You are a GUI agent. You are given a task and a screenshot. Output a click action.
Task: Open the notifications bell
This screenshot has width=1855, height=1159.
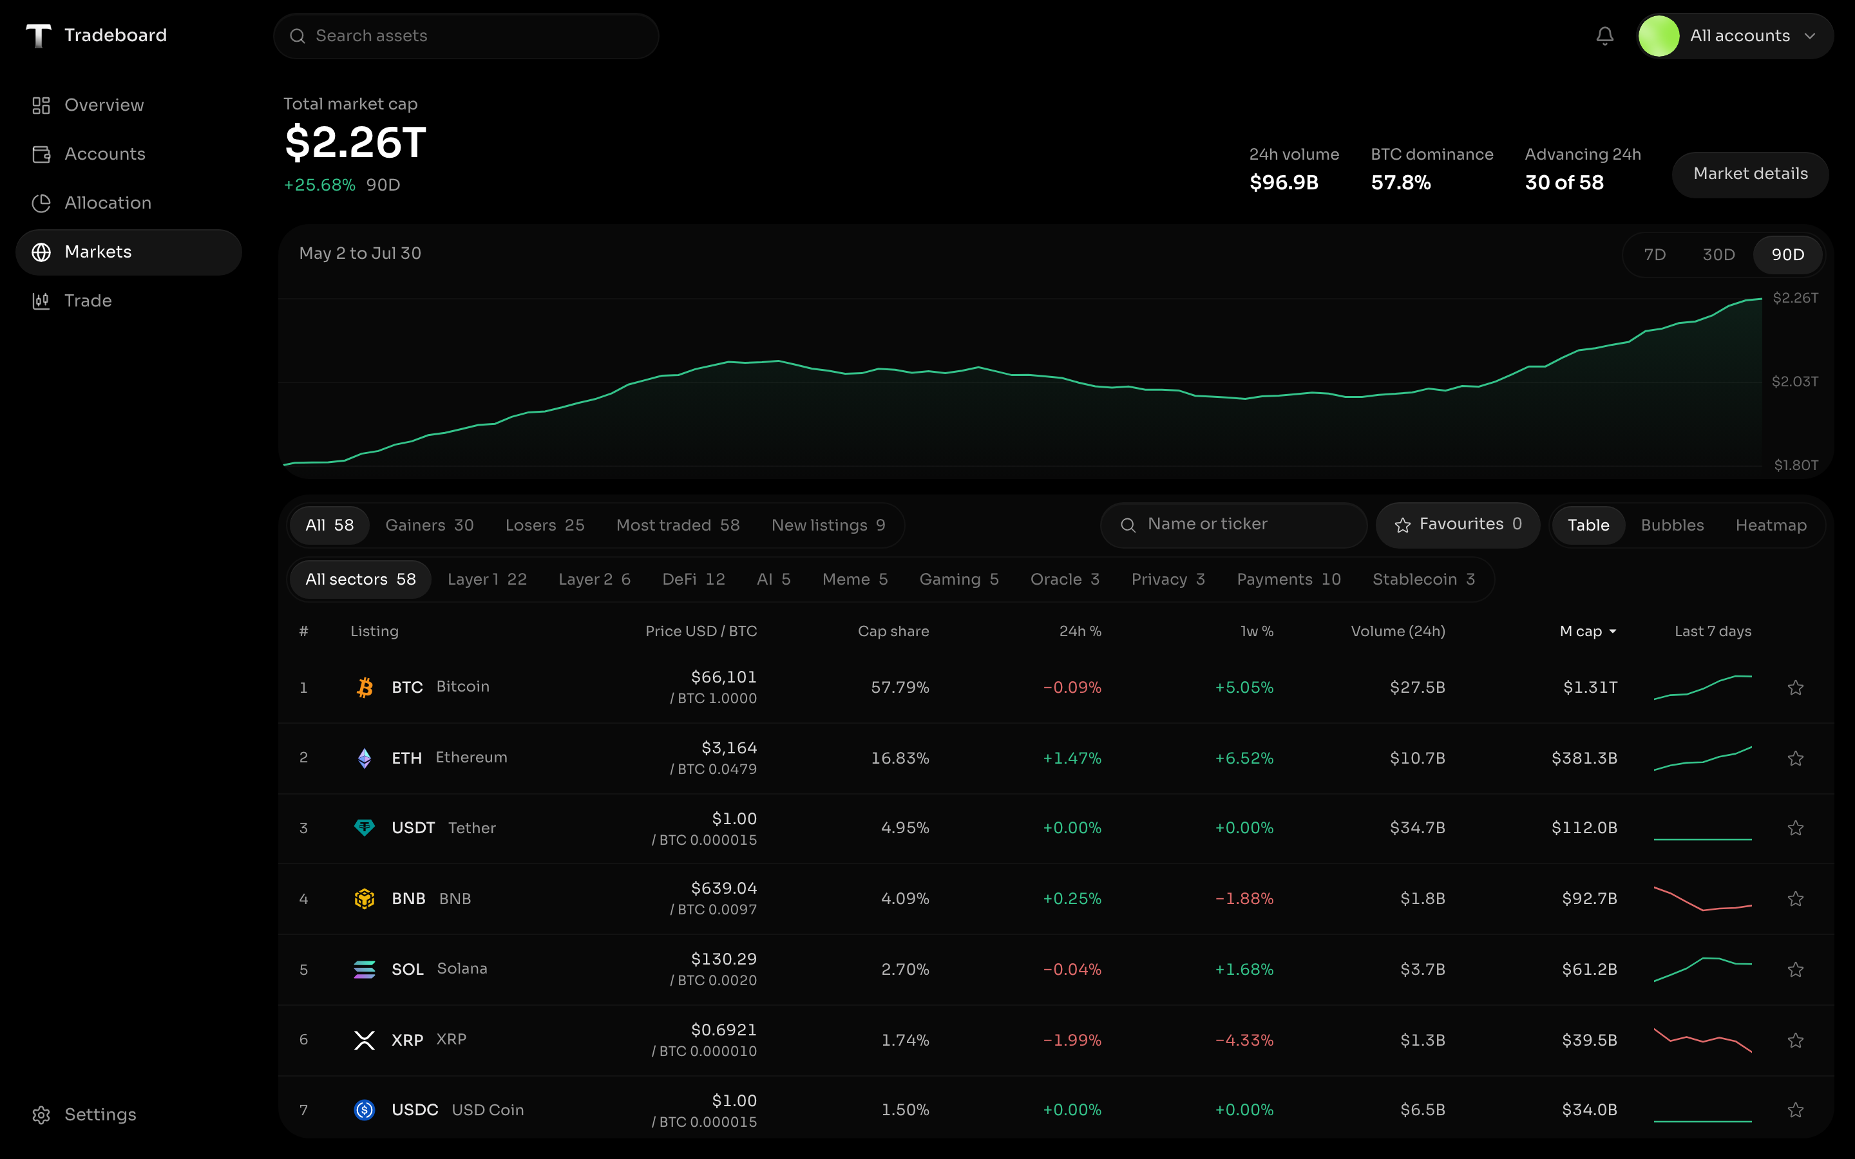pyautogui.click(x=1604, y=36)
